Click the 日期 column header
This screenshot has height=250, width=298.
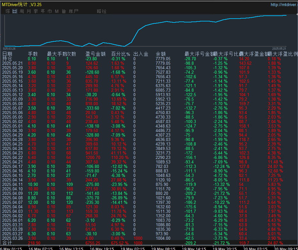pyautogui.click(x=7, y=54)
